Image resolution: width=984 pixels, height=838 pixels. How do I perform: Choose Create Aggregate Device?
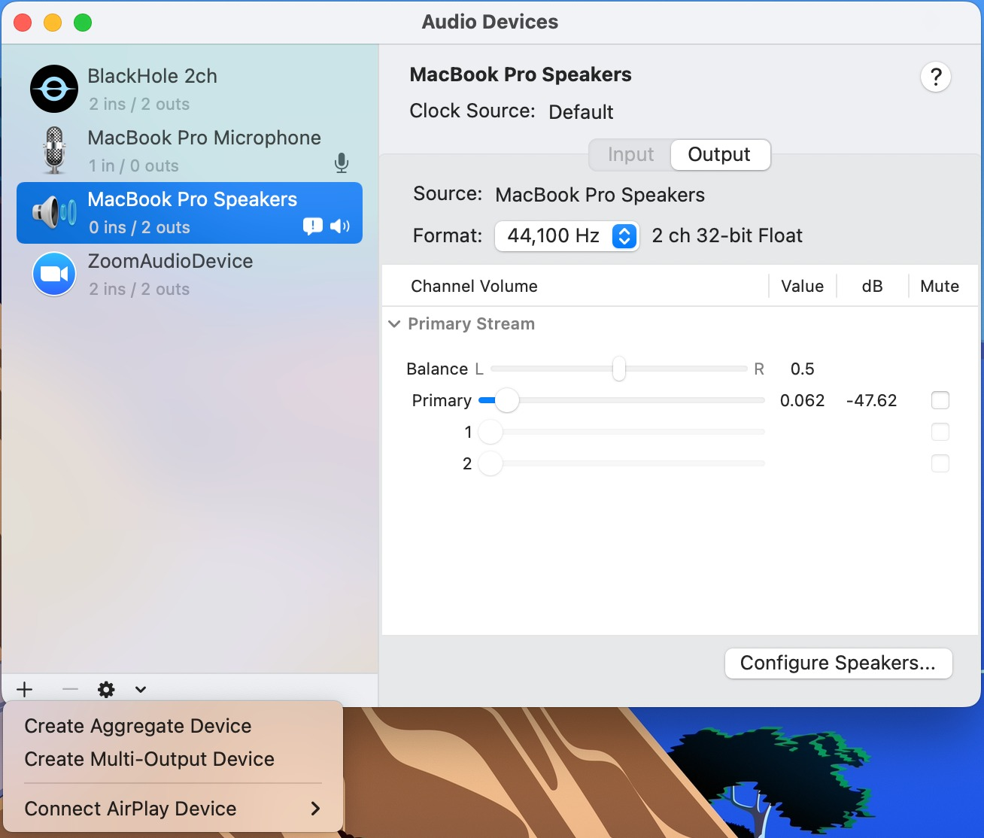click(138, 726)
